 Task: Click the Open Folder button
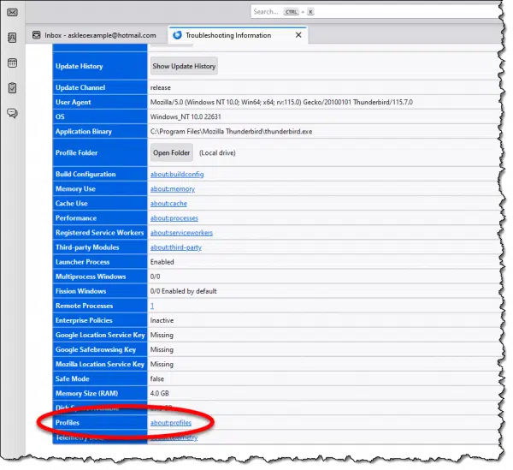(x=172, y=152)
